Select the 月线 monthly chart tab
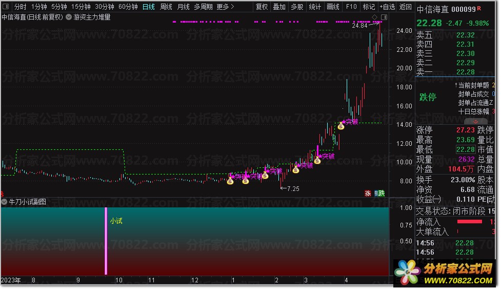Image resolution: width=501 pixels, height=289 pixels. [x=183, y=7]
